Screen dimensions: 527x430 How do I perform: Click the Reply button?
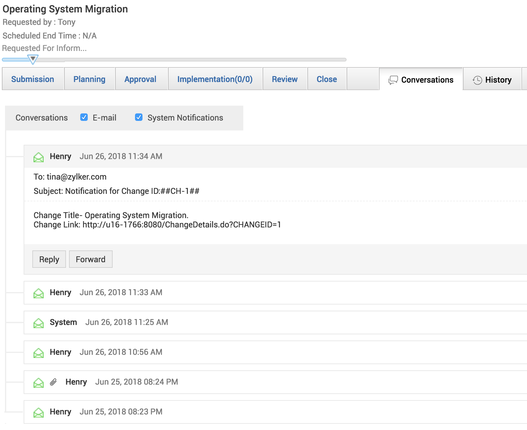tap(49, 259)
